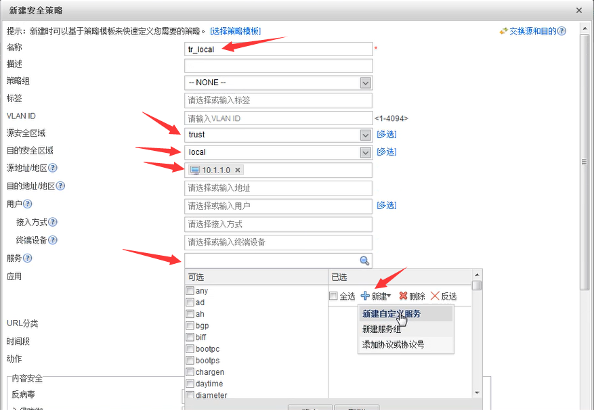594x410 pixels.
Task: Click the 已选 column header
Action: [400, 277]
